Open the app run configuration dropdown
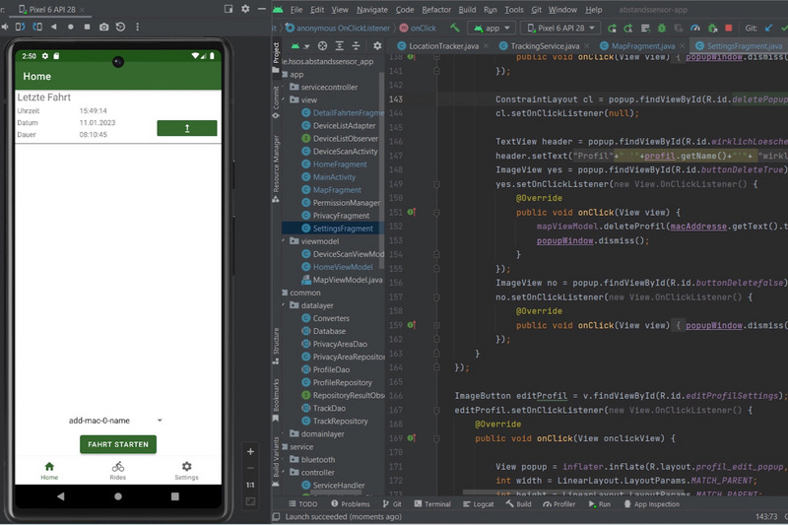The height and width of the screenshot is (525, 788). [492, 29]
